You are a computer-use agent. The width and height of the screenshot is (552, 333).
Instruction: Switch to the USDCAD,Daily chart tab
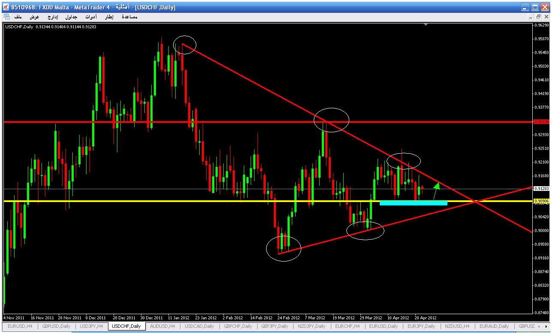click(199, 326)
